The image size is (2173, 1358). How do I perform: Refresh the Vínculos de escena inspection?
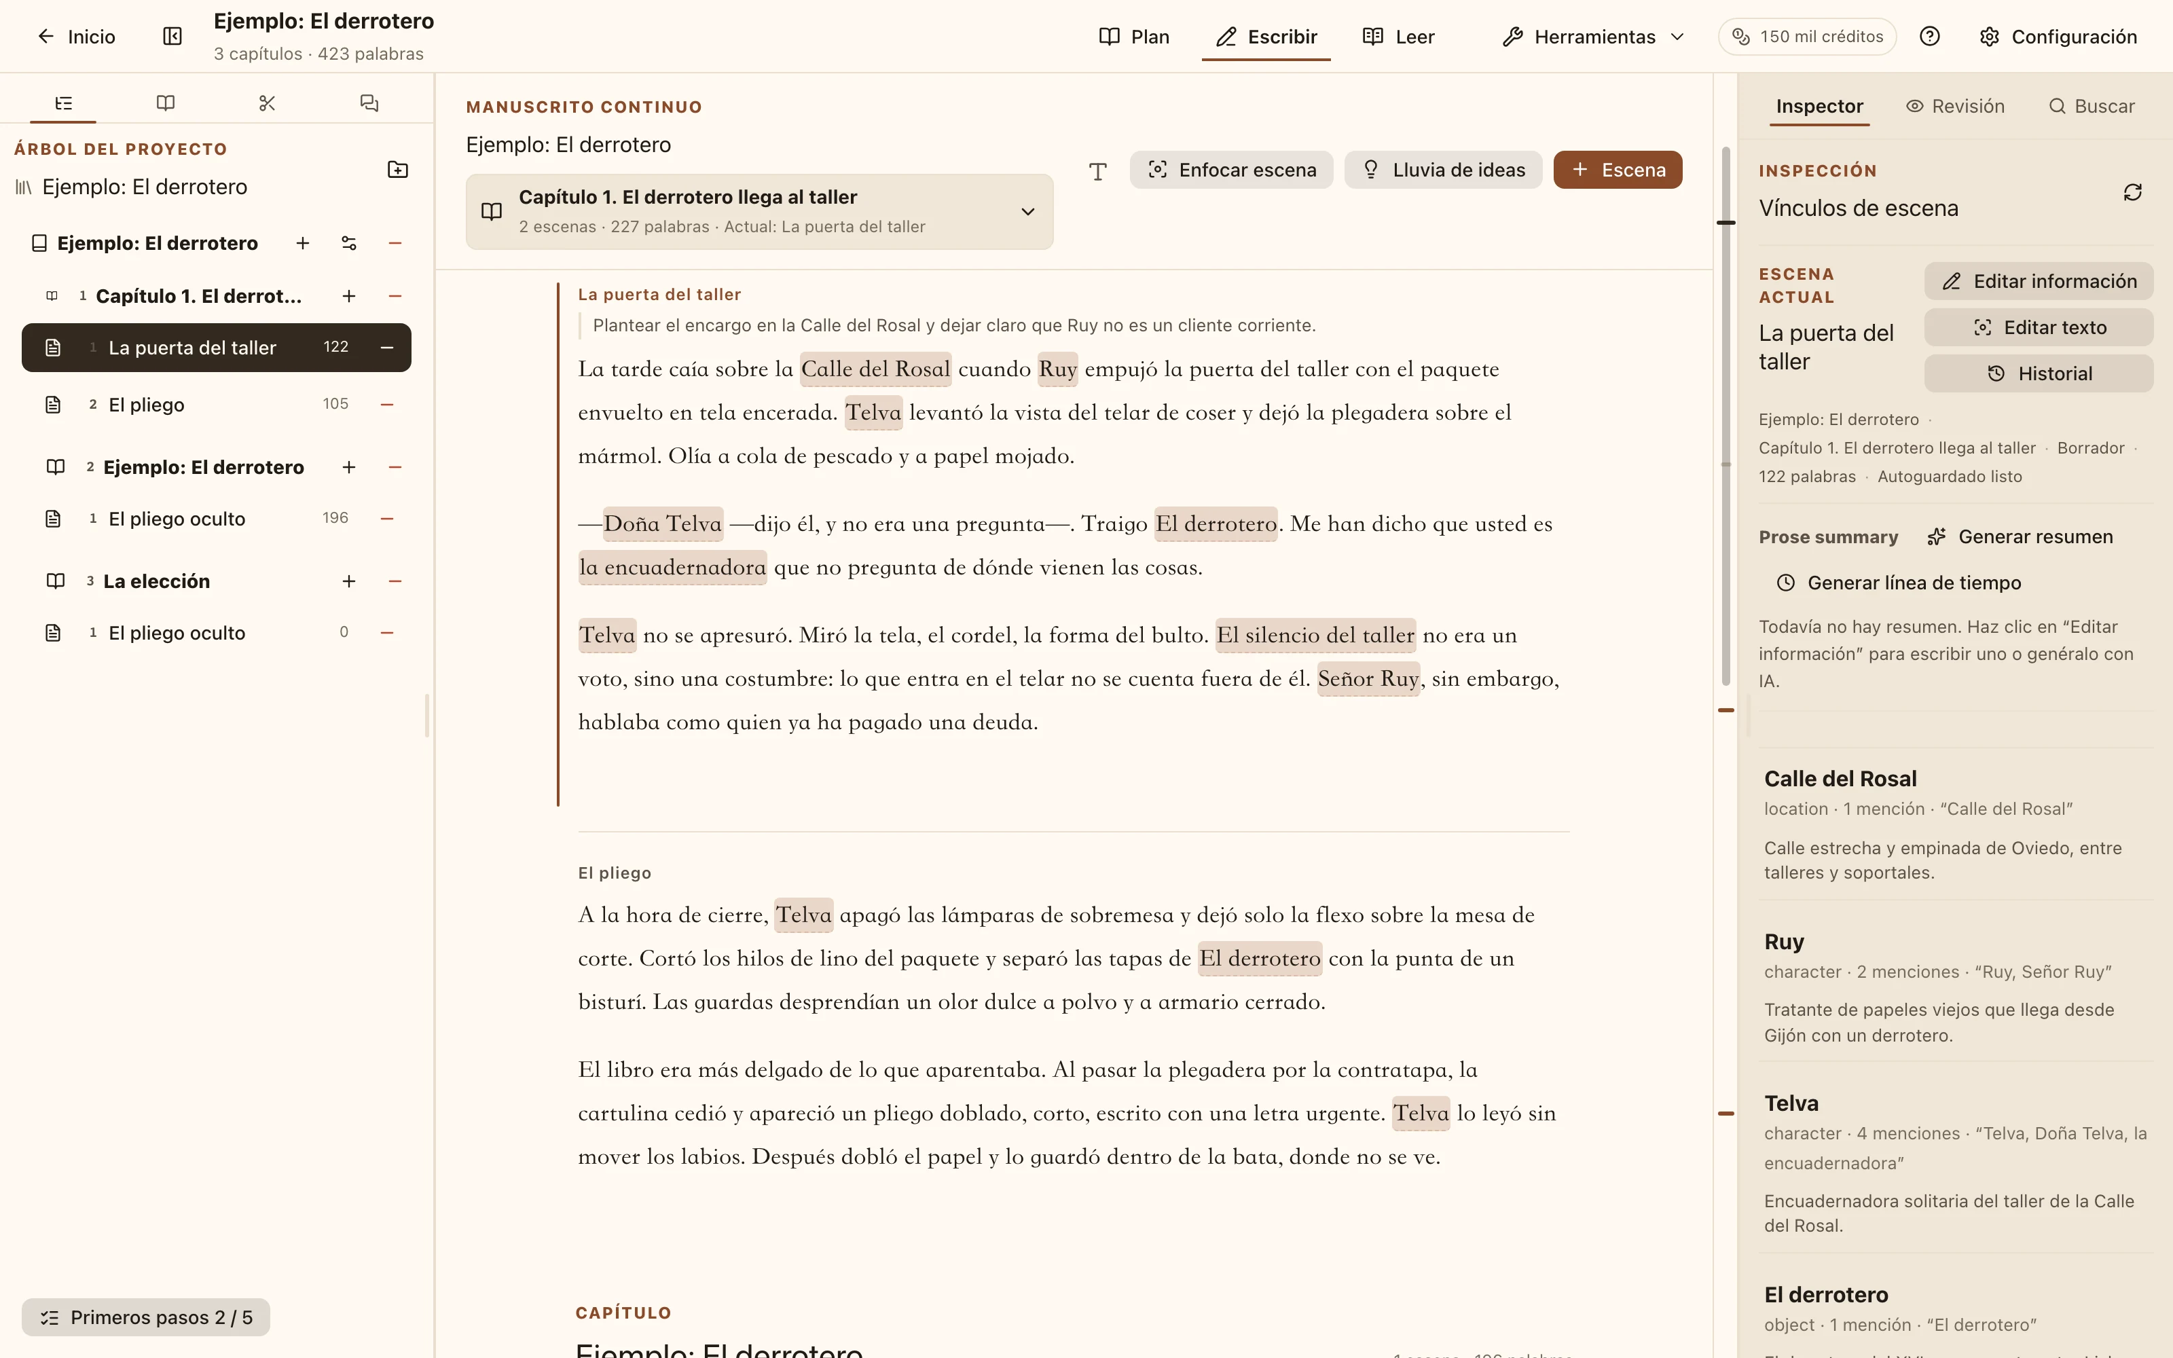(x=2132, y=192)
